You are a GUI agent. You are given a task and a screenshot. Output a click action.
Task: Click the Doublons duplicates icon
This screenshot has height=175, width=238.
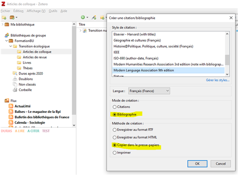pyautogui.click(x=15, y=79)
